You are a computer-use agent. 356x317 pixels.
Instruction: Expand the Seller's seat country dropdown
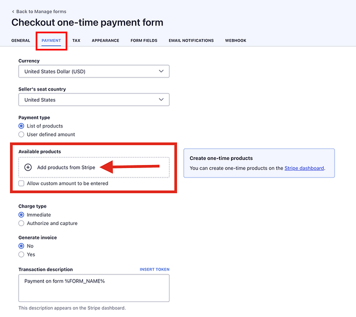click(x=93, y=99)
